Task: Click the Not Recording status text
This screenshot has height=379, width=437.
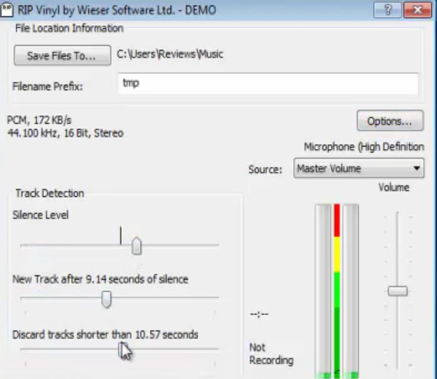Action: click(x=271, y=354)
